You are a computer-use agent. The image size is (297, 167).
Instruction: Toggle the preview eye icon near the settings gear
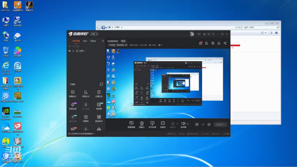(203, 124)
